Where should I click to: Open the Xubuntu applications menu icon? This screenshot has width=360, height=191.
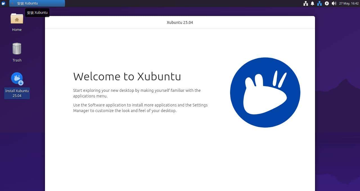(4, 3)
